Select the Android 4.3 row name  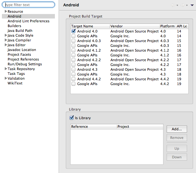87,69
